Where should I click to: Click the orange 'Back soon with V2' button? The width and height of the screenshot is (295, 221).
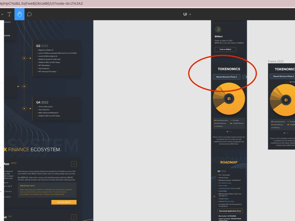(64, 202)
